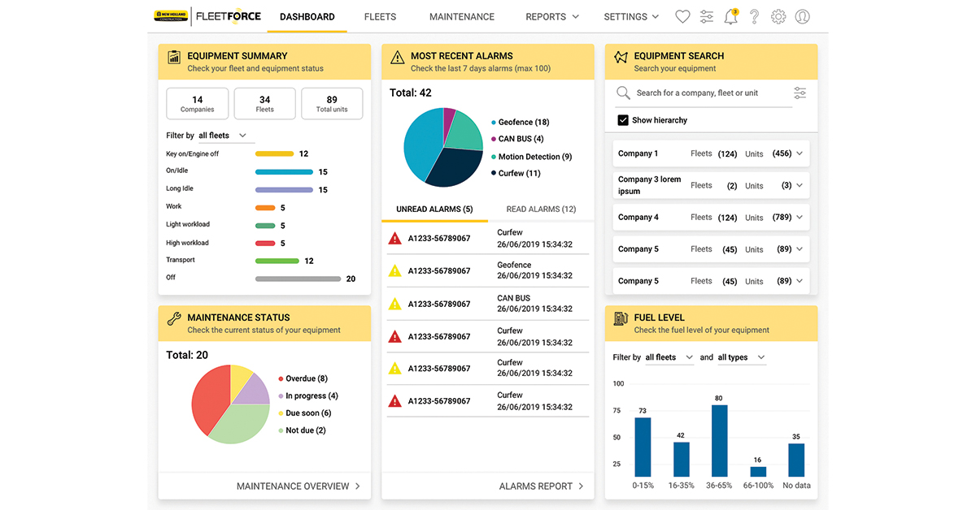Open the gear settings icon
976x510 pixels.
(x=778, y=16)
